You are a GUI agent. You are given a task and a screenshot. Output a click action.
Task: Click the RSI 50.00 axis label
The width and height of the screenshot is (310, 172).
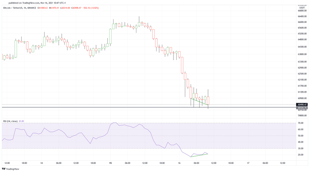coord(301,136)
